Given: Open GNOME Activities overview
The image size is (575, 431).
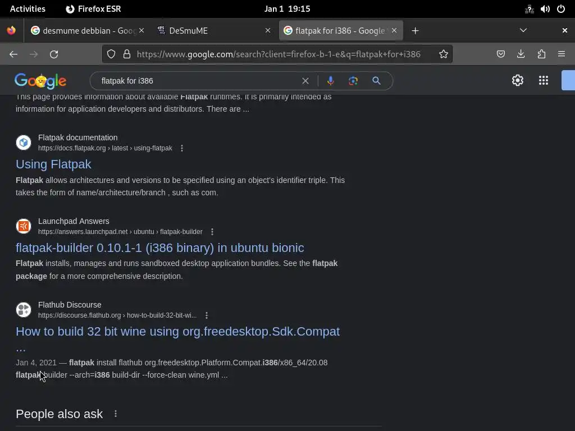Looking at the screenshot, I should 28,9.
